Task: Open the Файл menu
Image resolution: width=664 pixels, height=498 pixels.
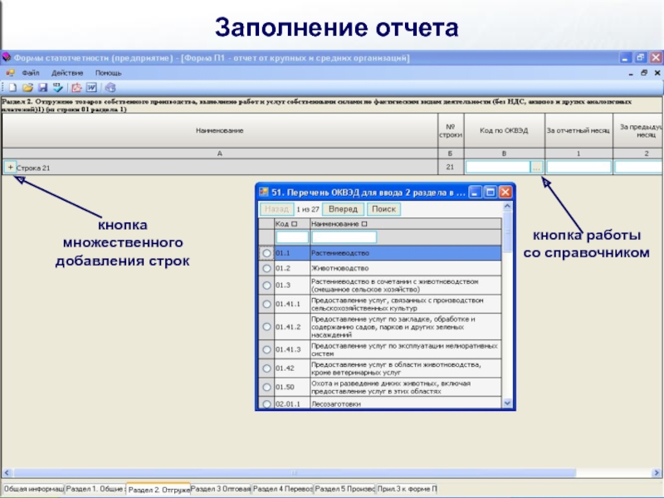Action: [x=31, y=73]
